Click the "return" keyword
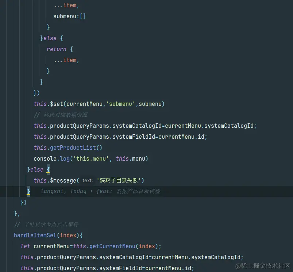This screenshot has width=293, height=272. click(x=57, y=49)
